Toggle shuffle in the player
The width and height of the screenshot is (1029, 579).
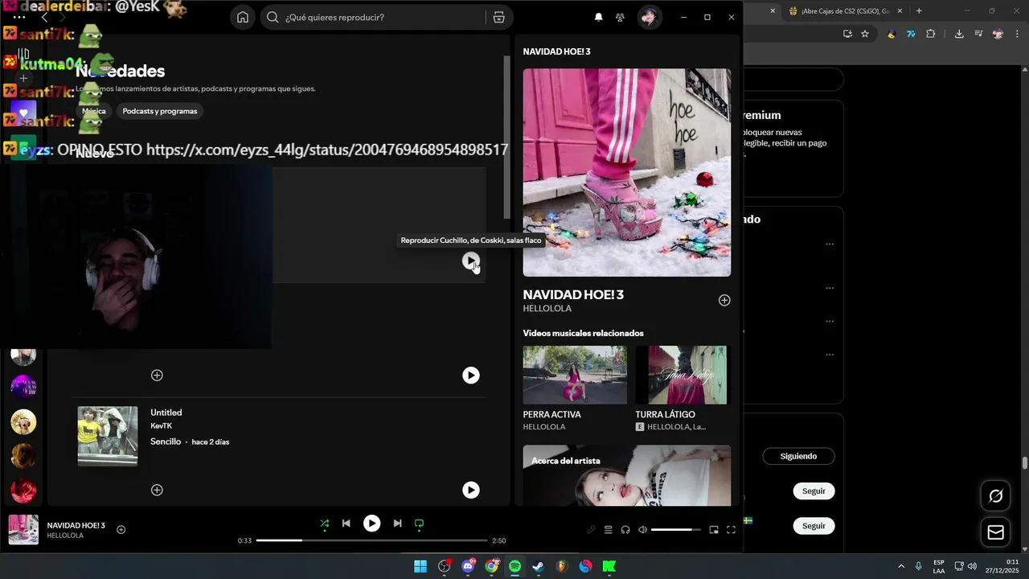pos(325,524)
